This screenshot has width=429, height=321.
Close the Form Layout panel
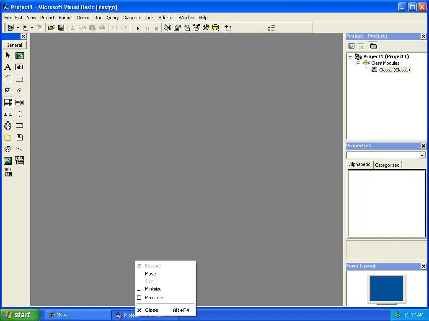pos(423,266)
